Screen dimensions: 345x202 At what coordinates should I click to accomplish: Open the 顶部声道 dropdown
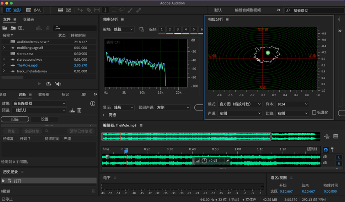pyautogui.click(x=172, y=108)
